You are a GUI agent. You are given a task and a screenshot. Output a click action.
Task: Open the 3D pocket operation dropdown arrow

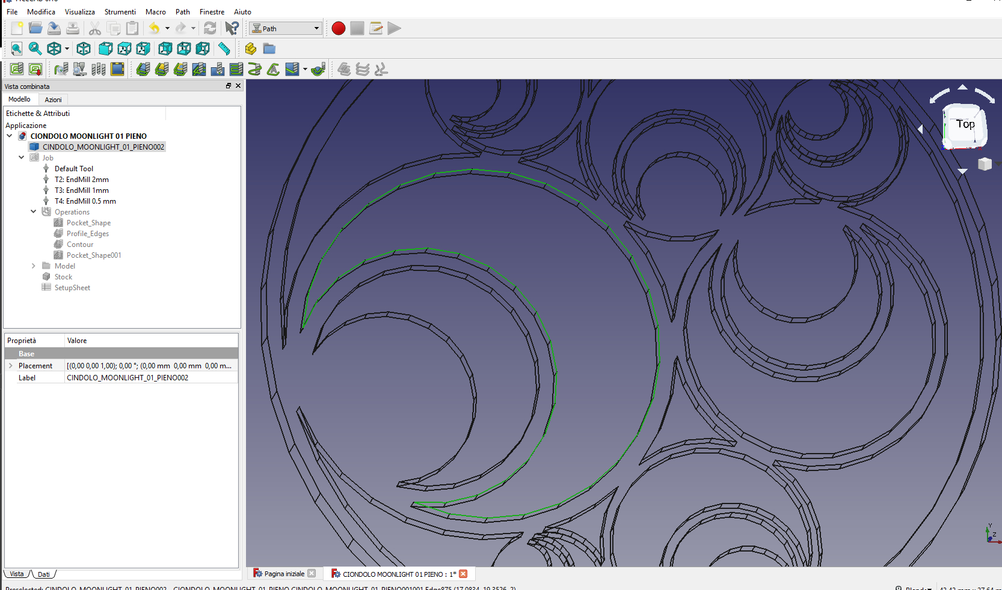tap(305, 69)
